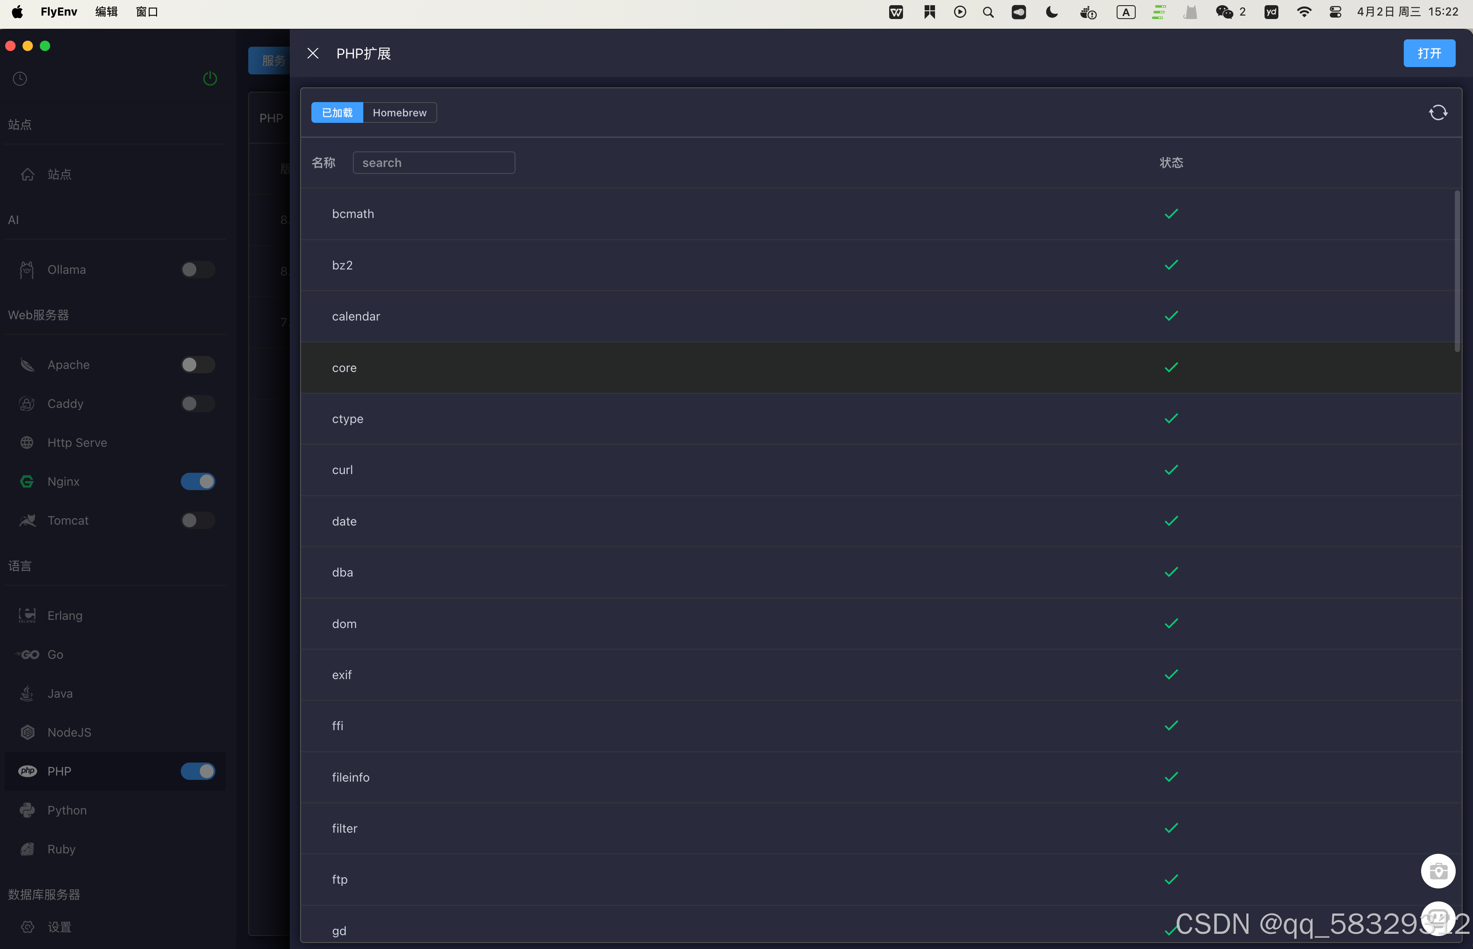
Task: Open the 编辑 menu in menu bar
Action: (x=106, y=12)
